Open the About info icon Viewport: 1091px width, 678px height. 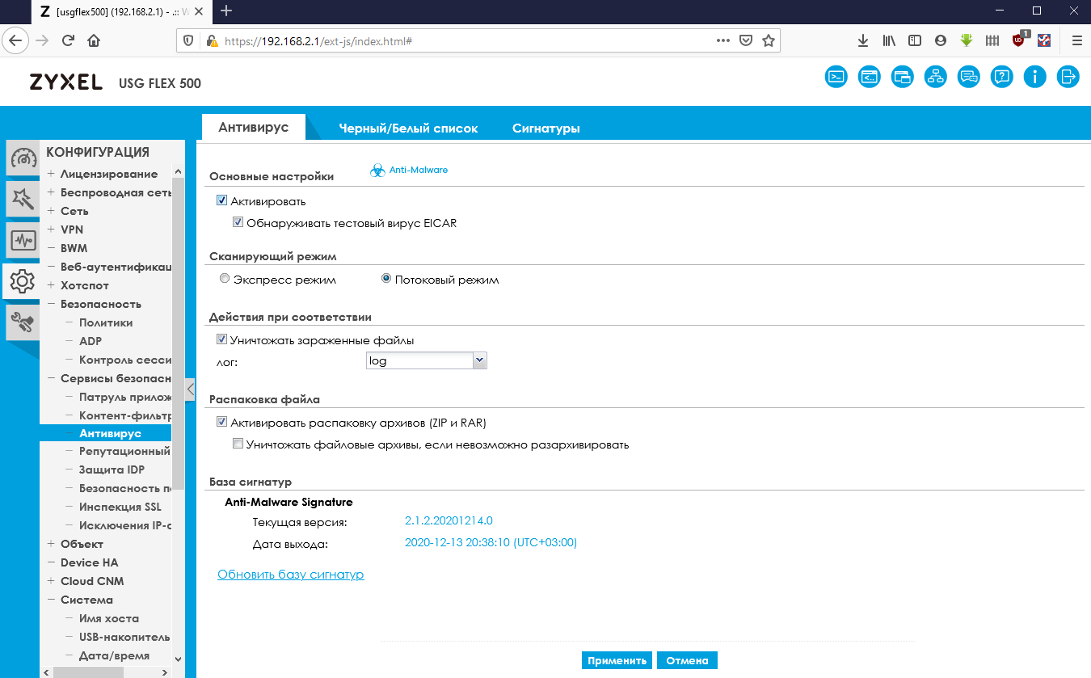(x=1034, y=77)
